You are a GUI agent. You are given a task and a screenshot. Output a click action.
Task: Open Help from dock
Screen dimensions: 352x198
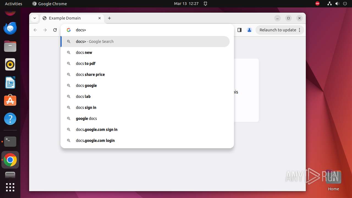[x=10, y=119]
